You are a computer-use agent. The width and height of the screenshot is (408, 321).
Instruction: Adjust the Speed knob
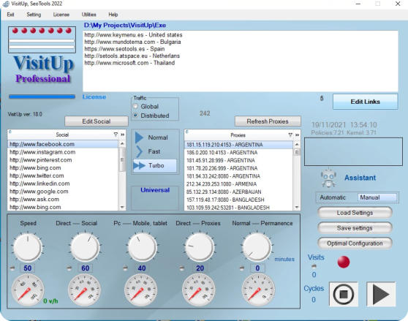[28, 247]
